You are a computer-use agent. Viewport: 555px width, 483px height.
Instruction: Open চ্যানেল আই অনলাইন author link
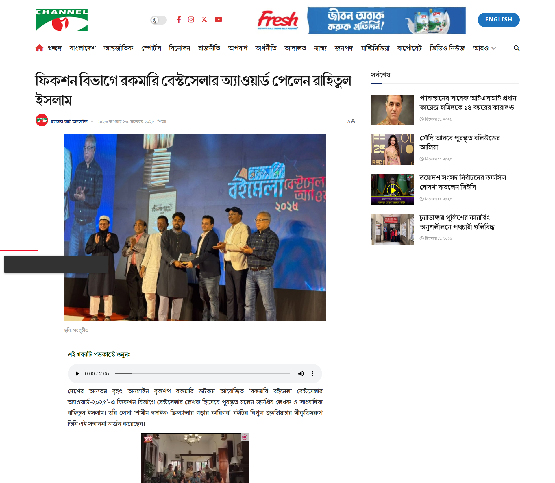[x=69, y=121]
